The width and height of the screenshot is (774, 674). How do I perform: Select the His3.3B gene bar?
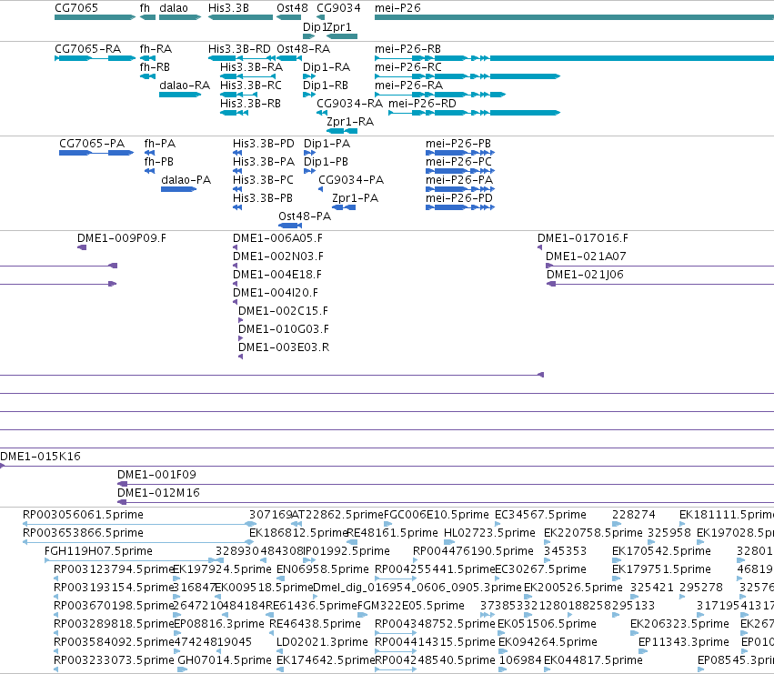click(240, 17)
